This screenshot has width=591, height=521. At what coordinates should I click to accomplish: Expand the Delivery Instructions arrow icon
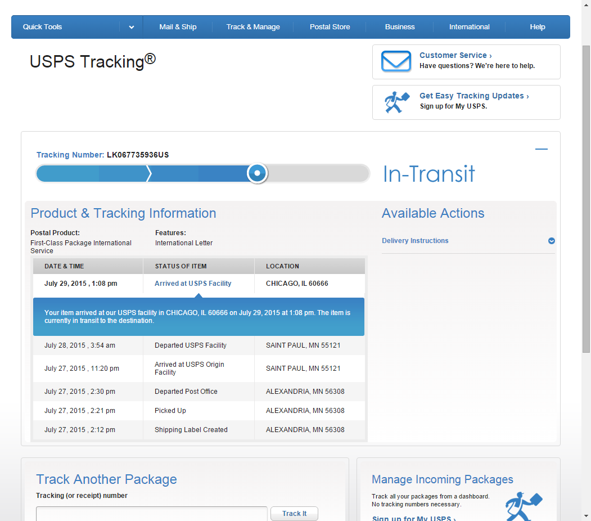tap(552, 241)
